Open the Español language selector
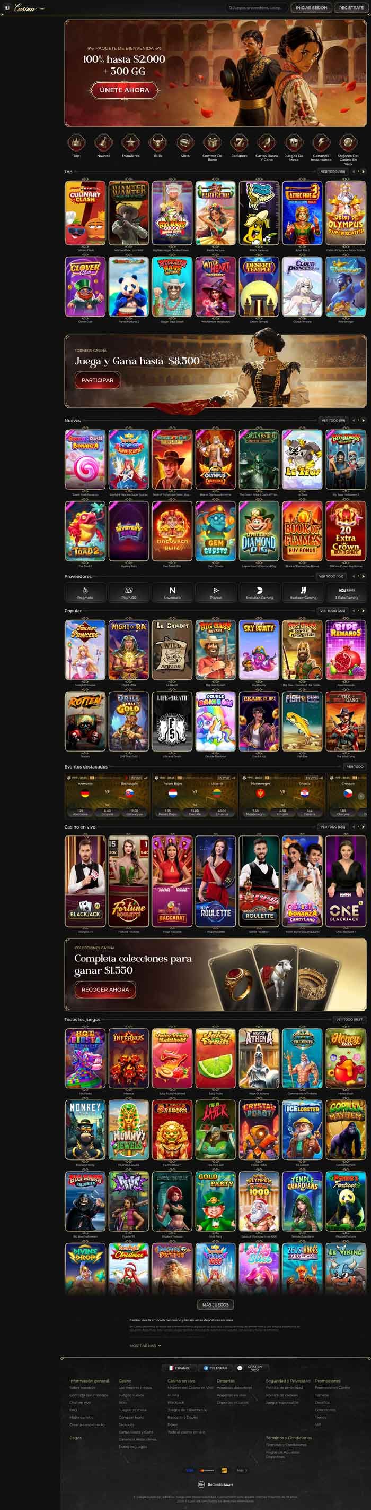The image size is (371, 1510). click(x=180, y=1368)
